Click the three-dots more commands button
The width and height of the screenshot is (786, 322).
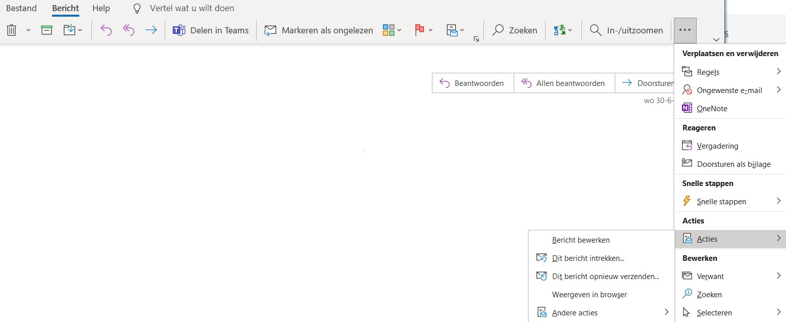(x=685, y=30)
